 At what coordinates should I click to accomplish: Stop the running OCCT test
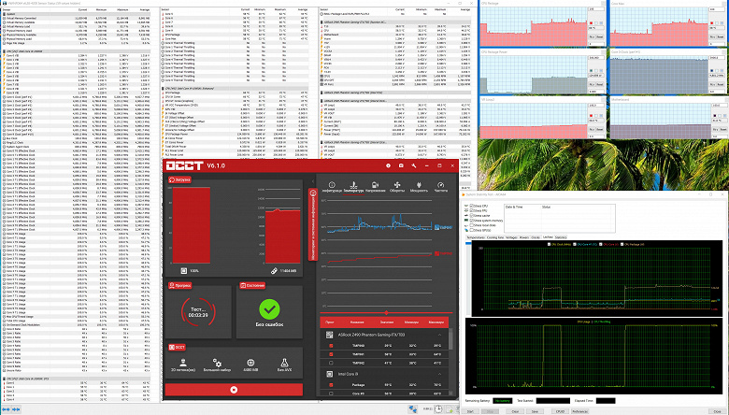point(234,390)
